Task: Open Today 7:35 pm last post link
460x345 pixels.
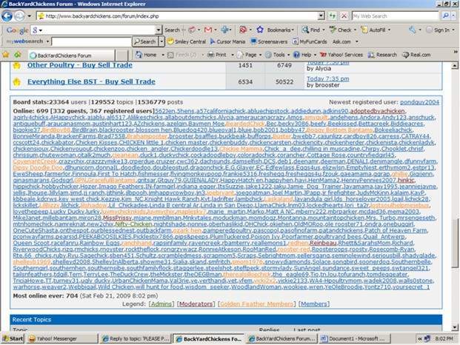Action: tap(328, 79)
